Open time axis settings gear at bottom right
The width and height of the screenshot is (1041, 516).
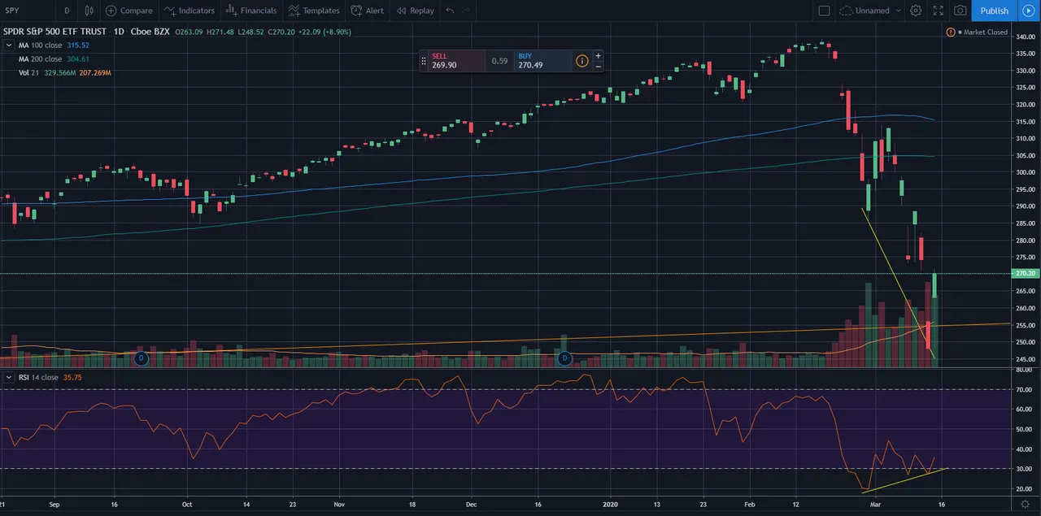1026,504
